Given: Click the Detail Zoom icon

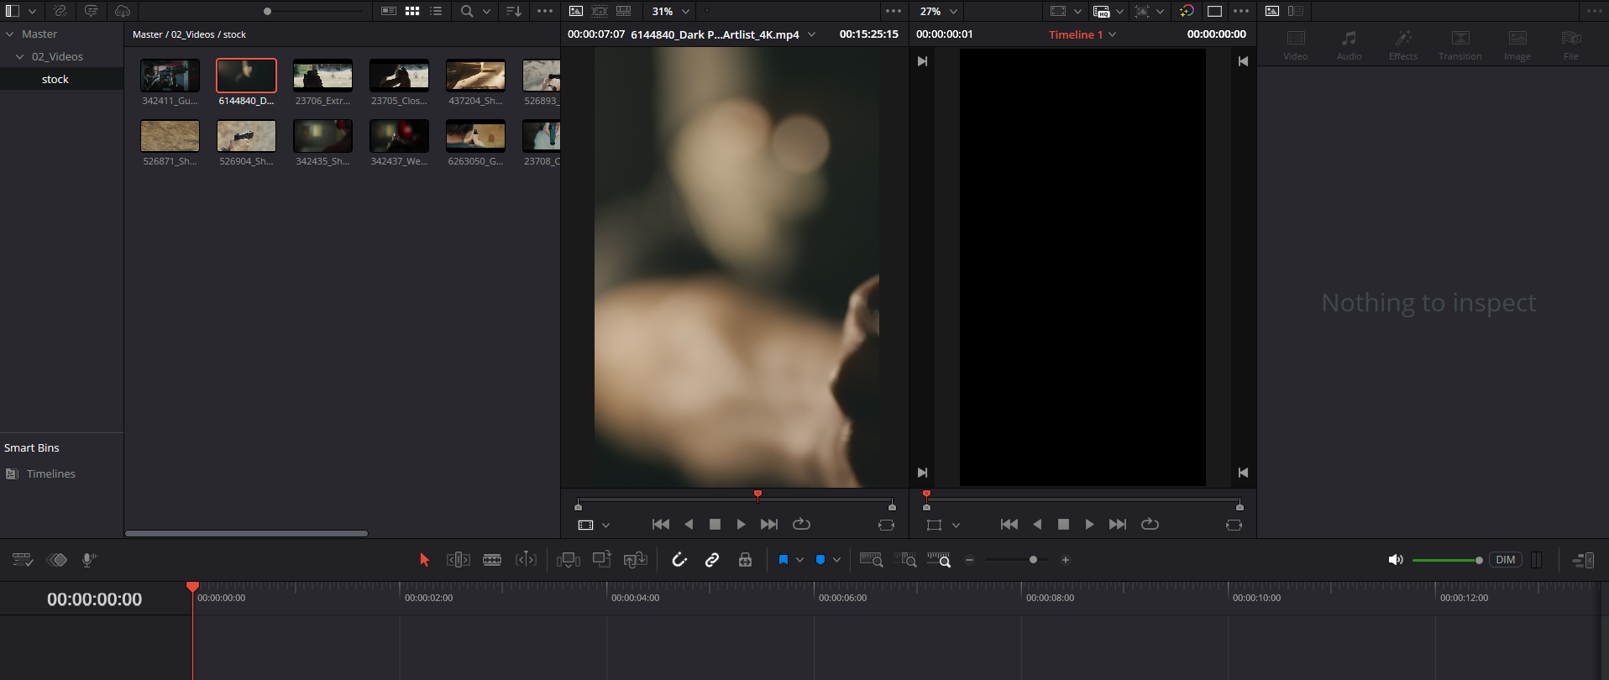Looking at the screenshot, I should tap(905, 560).
